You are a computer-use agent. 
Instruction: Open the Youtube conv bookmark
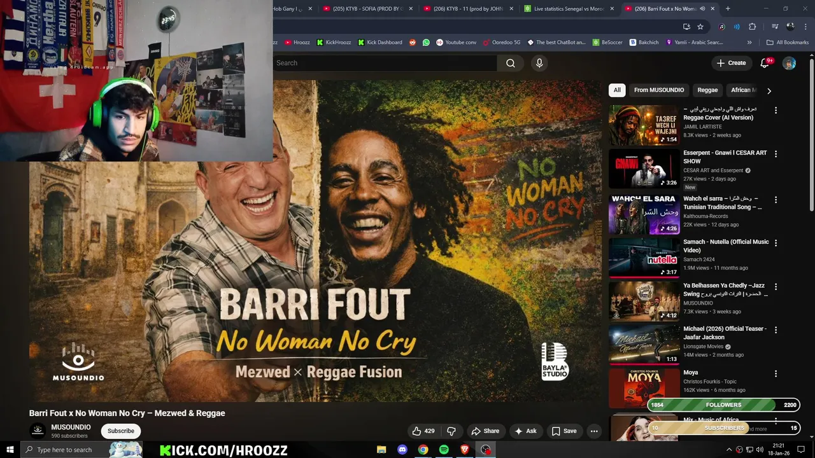point(456,43)
